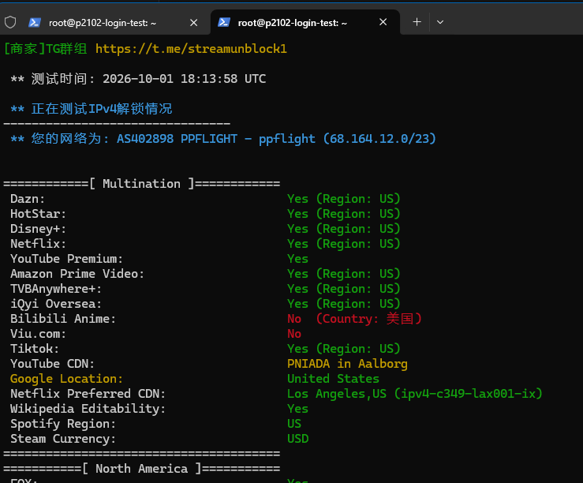Click the No (Country: 美国) result
Screen dimensions: 583x483
click(x=354, y=319)
